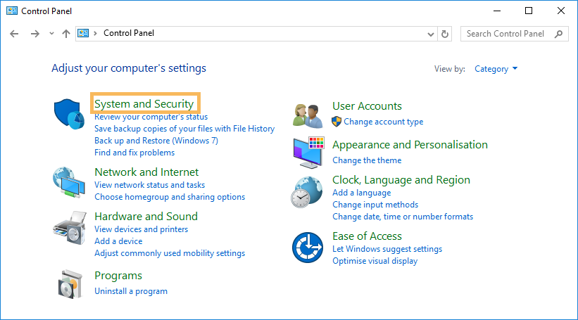Open the View by Category dropdown

496,69
